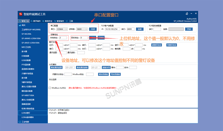
Task: Click the TCP client IP address field
Action: click(113, 29)
